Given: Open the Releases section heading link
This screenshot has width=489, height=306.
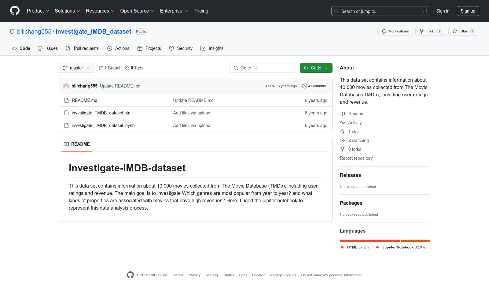Looking at the screenshot, I should click(x=350, y=175).
